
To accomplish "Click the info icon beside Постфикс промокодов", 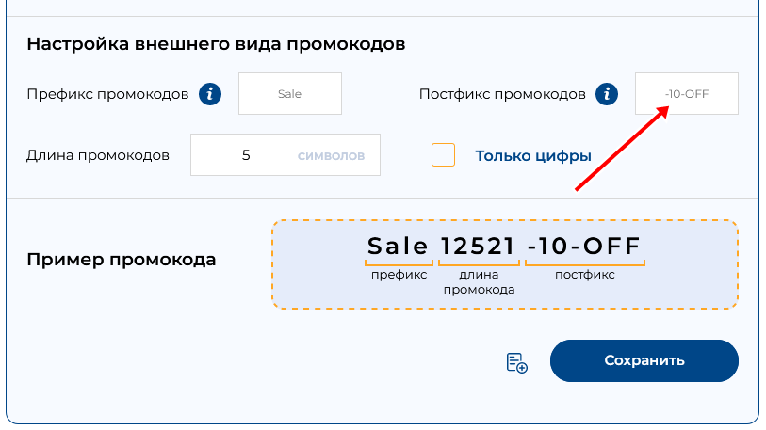I will pyautogui.click(x=609, y=94).
